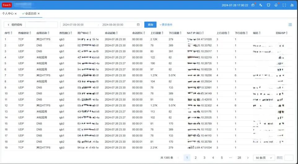Jump to last page 28

point(239,158)
